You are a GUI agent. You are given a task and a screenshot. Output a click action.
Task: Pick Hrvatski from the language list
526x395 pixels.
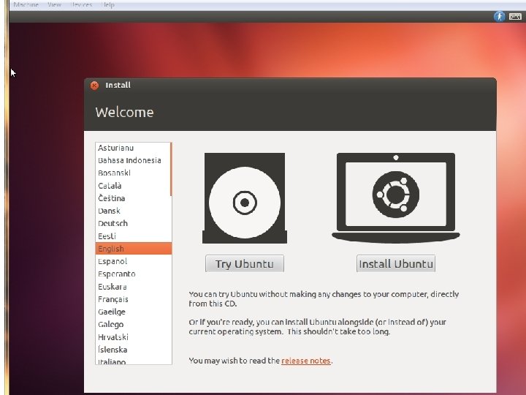(x=133, y=337)
